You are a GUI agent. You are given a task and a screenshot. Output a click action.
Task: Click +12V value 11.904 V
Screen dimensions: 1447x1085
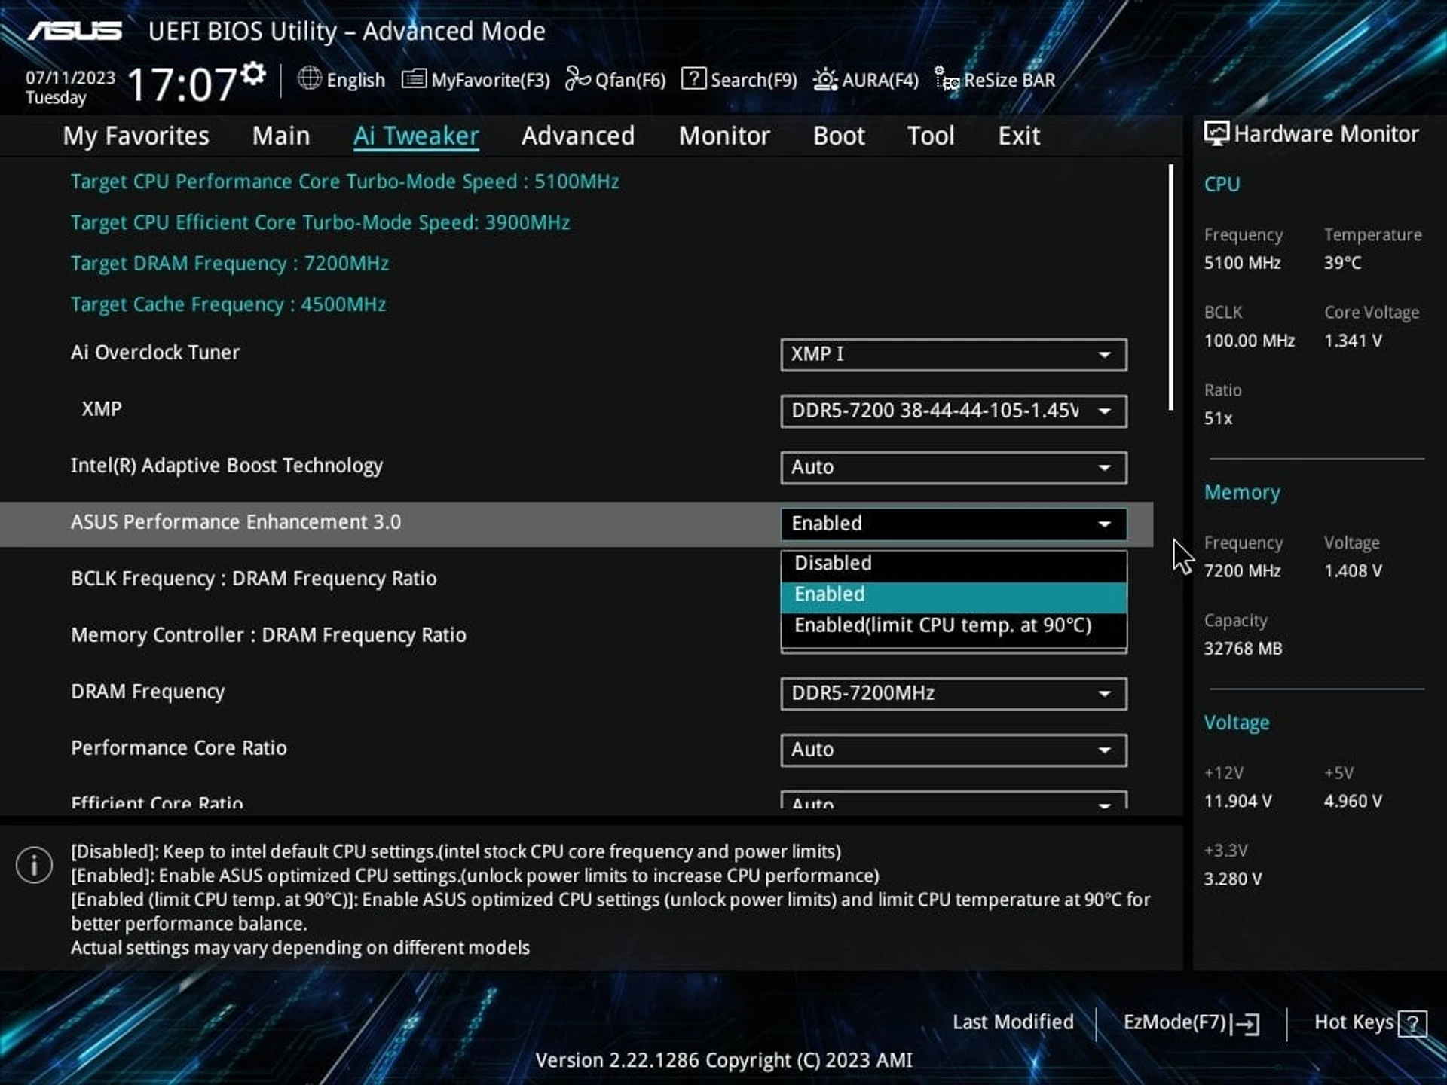[x=1237, y=801]
